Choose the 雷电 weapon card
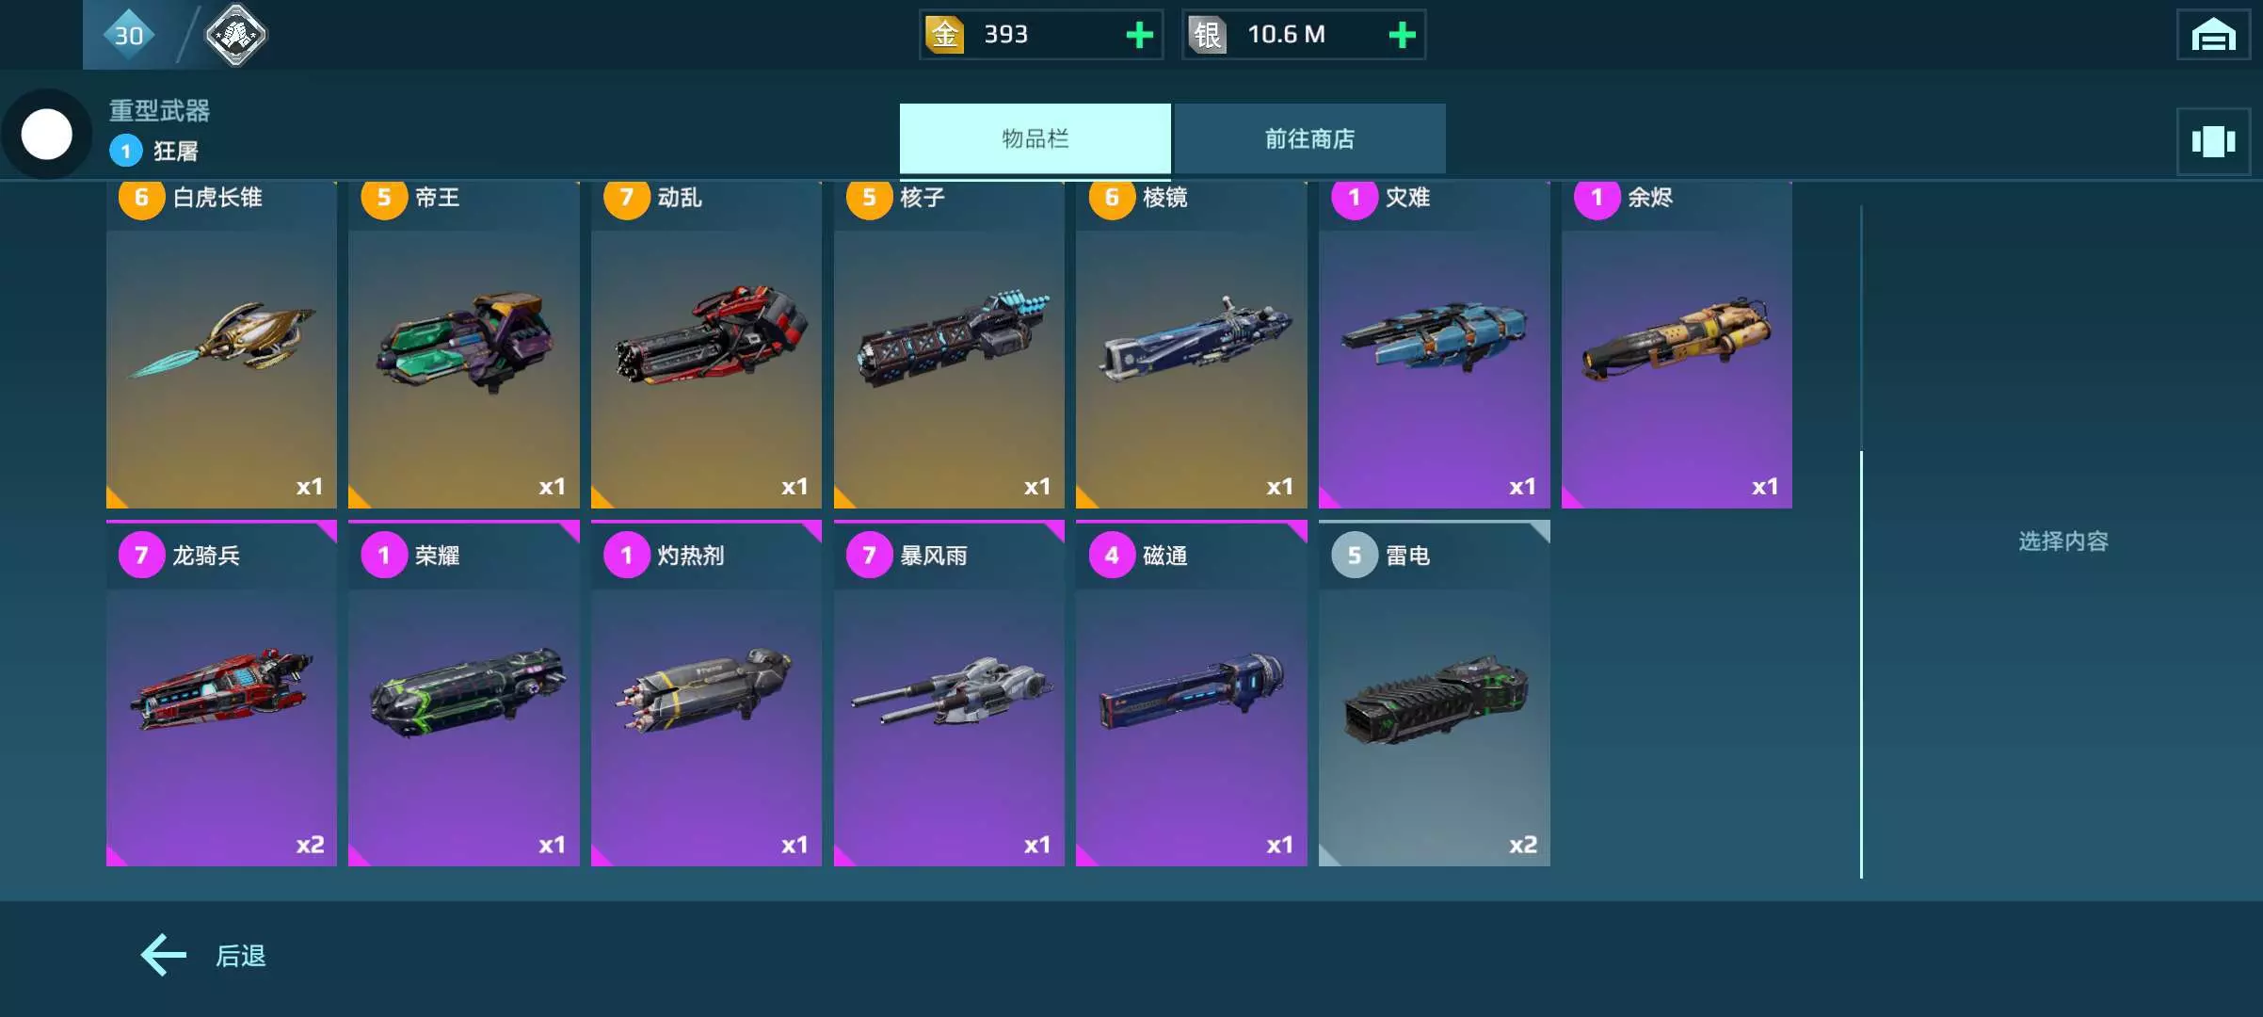Viewport: 2263px width, 1017px height. [x=1434, y=693]
